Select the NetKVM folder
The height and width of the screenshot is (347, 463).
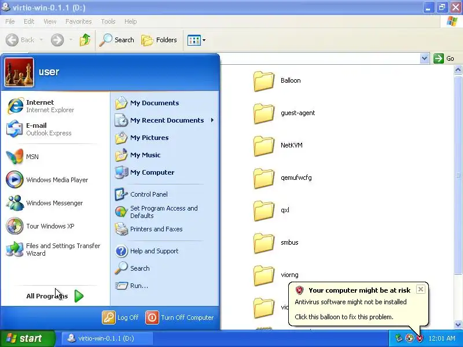click(x=278, y=146)
